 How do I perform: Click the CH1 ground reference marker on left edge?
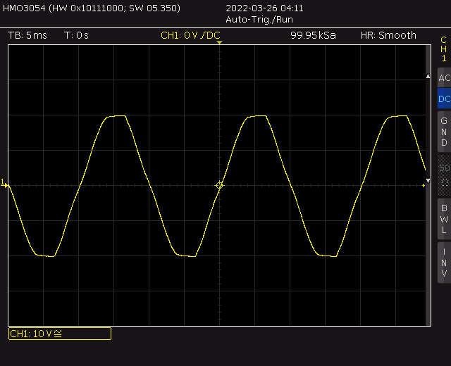[x=4, y=184]
